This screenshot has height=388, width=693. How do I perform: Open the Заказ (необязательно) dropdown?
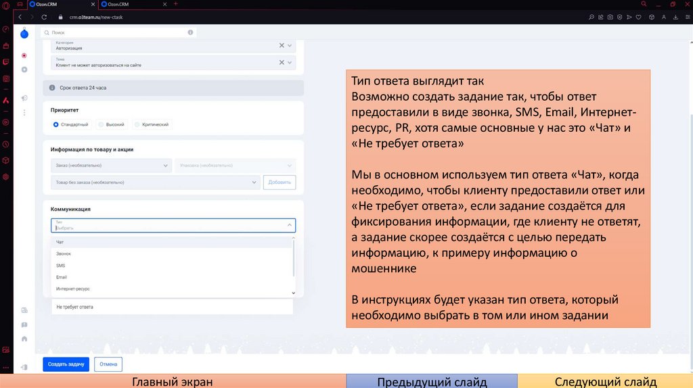pos(111,166)
